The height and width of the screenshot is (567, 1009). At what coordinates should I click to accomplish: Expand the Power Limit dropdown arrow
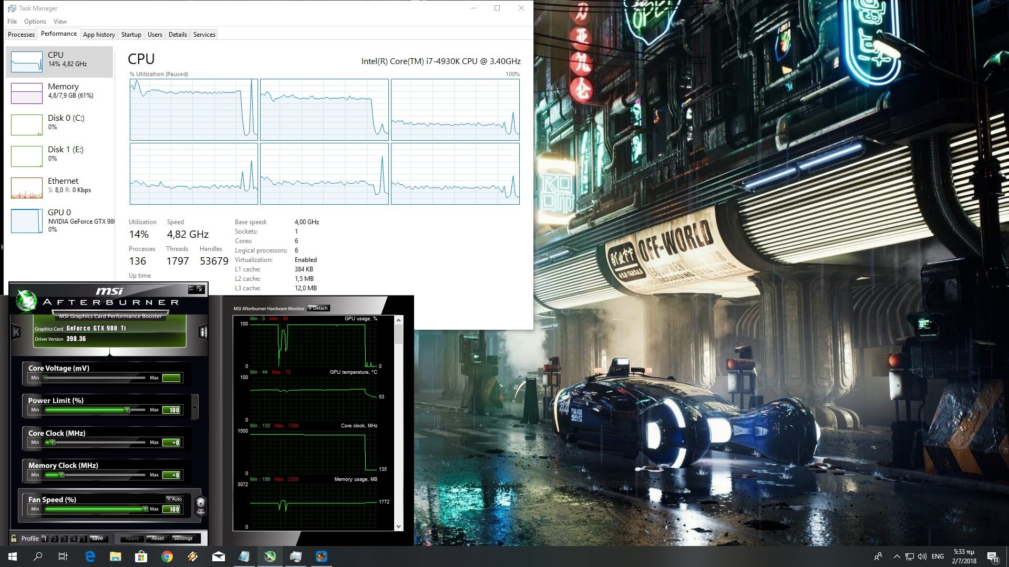pos(195,407)
